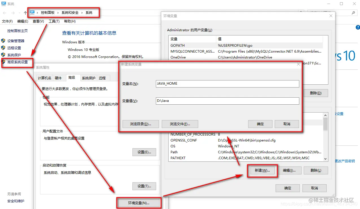Click 删除(D) for user variables

coord(316,93)
